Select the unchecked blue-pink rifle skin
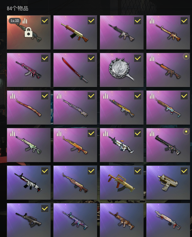The height and width of the screenshot is (237, 192). click(x=75, y=220)
